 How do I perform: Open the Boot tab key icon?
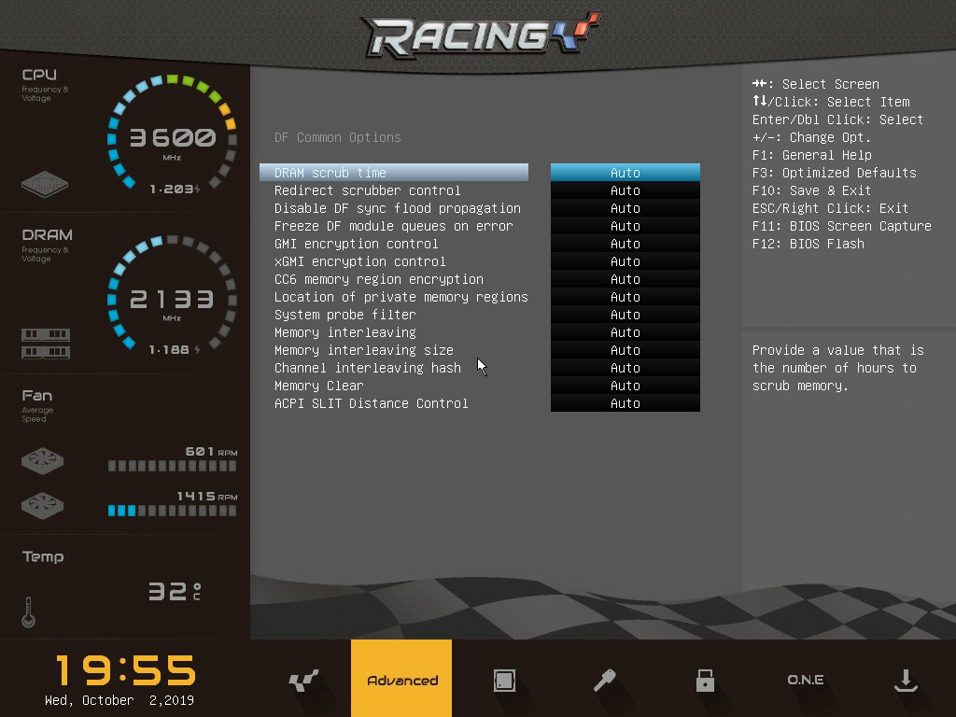[x=604, y=680]
